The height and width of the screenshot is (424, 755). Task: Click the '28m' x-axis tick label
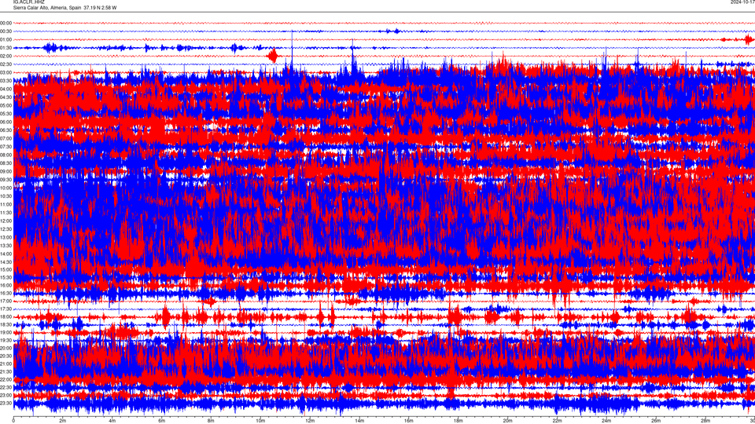tap(705, 421)
